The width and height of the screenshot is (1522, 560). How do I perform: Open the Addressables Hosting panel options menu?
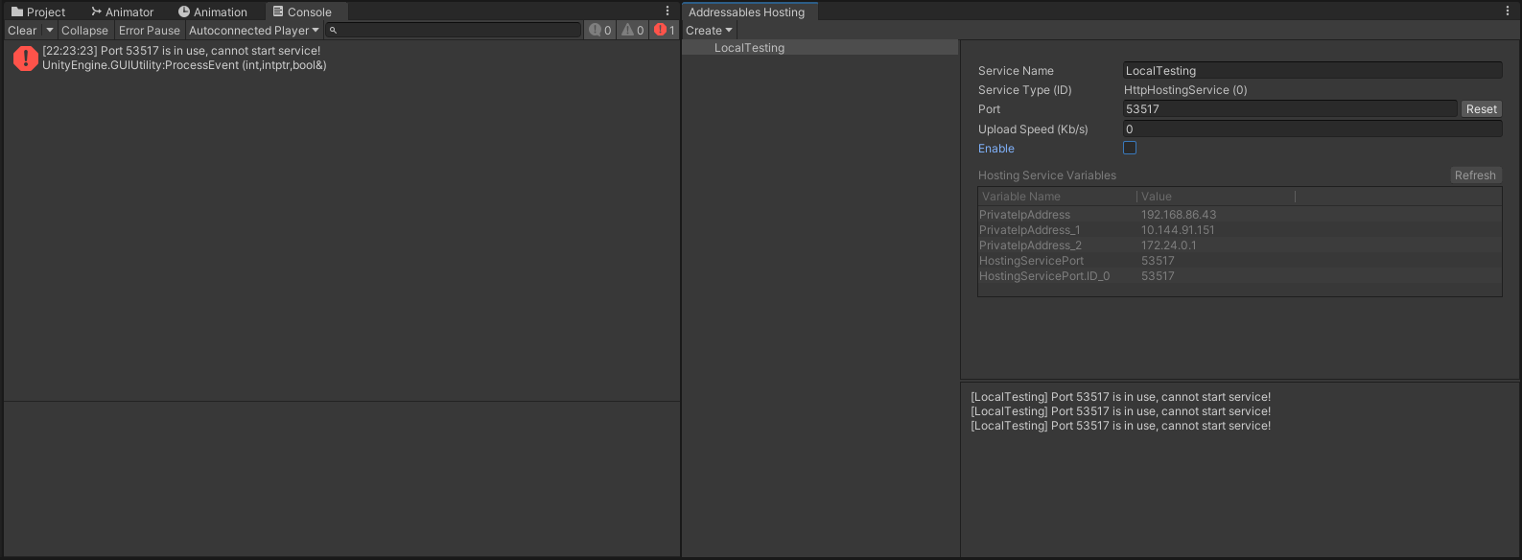tap(1508, 12)
